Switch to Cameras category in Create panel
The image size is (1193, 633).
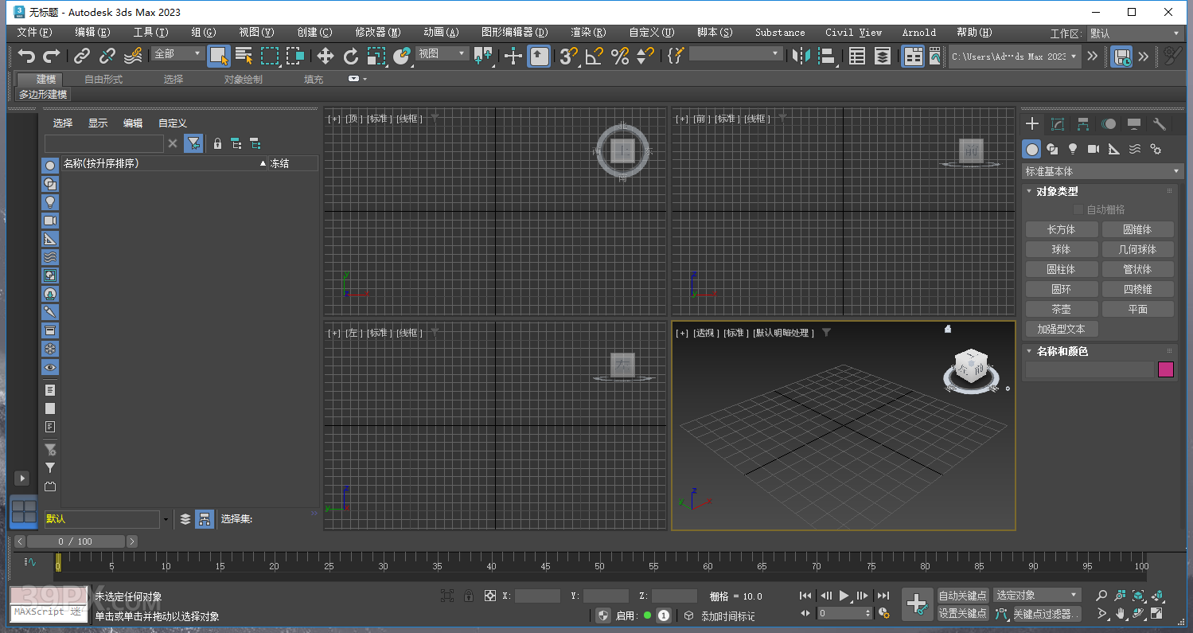tap(1094, 149)
